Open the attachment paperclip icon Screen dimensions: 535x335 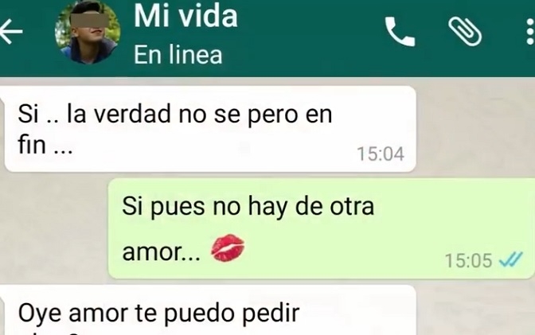(x=465, y=31)
